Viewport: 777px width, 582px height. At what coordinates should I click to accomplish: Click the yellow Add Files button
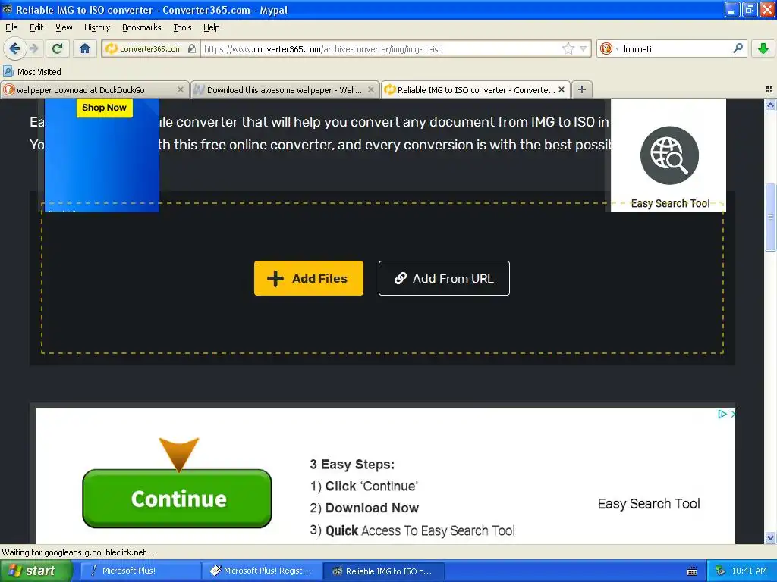[x=308, y=278]
